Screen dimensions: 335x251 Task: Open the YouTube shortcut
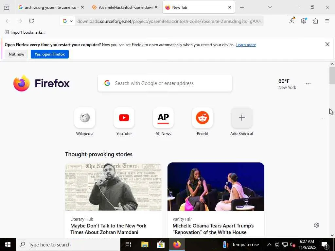point(124,122)
